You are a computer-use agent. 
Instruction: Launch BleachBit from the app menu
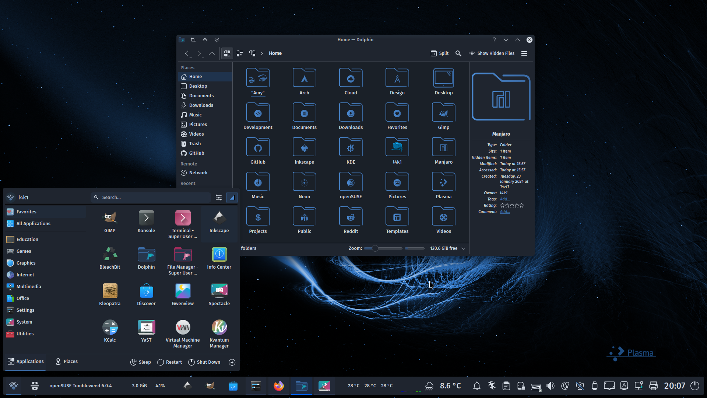(110, 258)
